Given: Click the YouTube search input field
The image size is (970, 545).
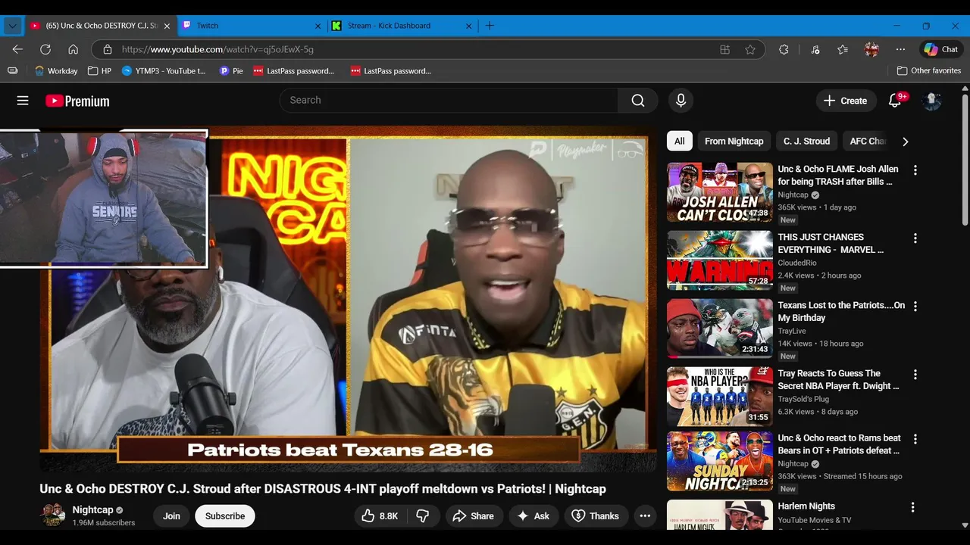Looking at the screenshot, I should pyautogui.click(x=449, y=101).
